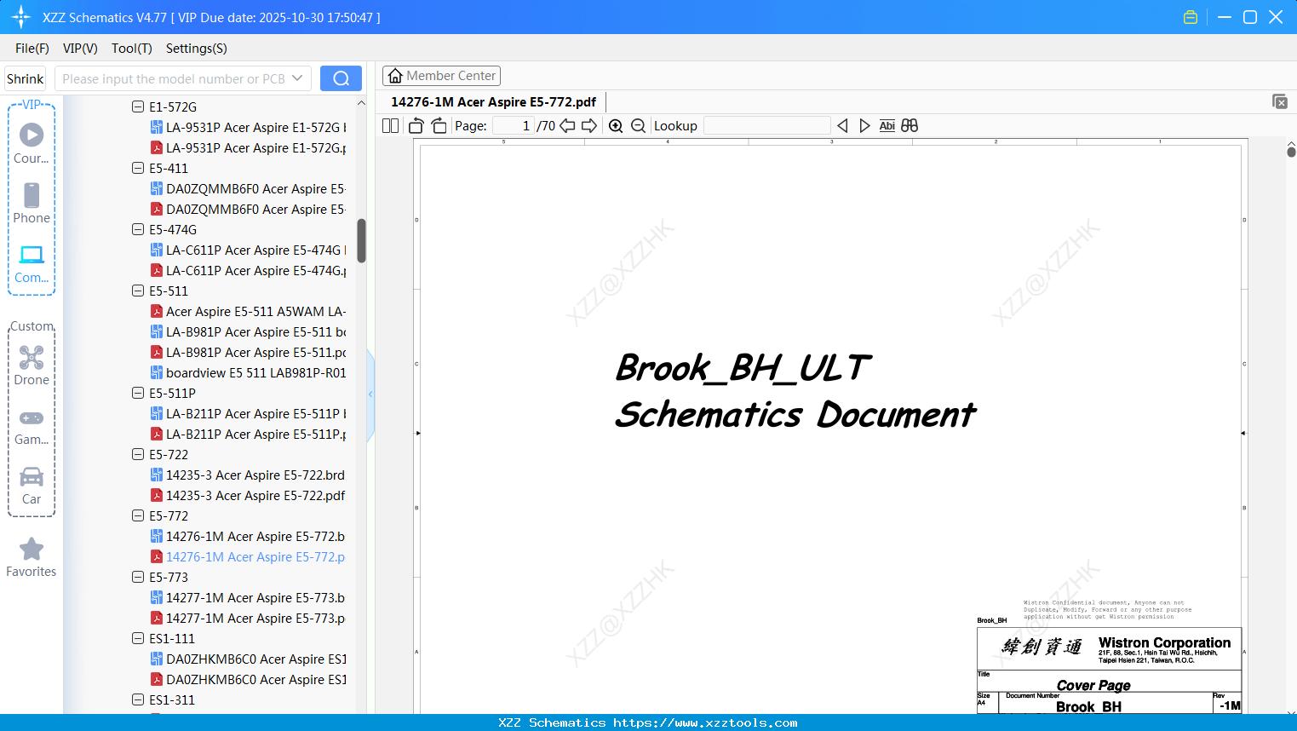Screen dimensions: 1297x731
Task: Go to the next page arrow
Action: (x=589, y=126)
